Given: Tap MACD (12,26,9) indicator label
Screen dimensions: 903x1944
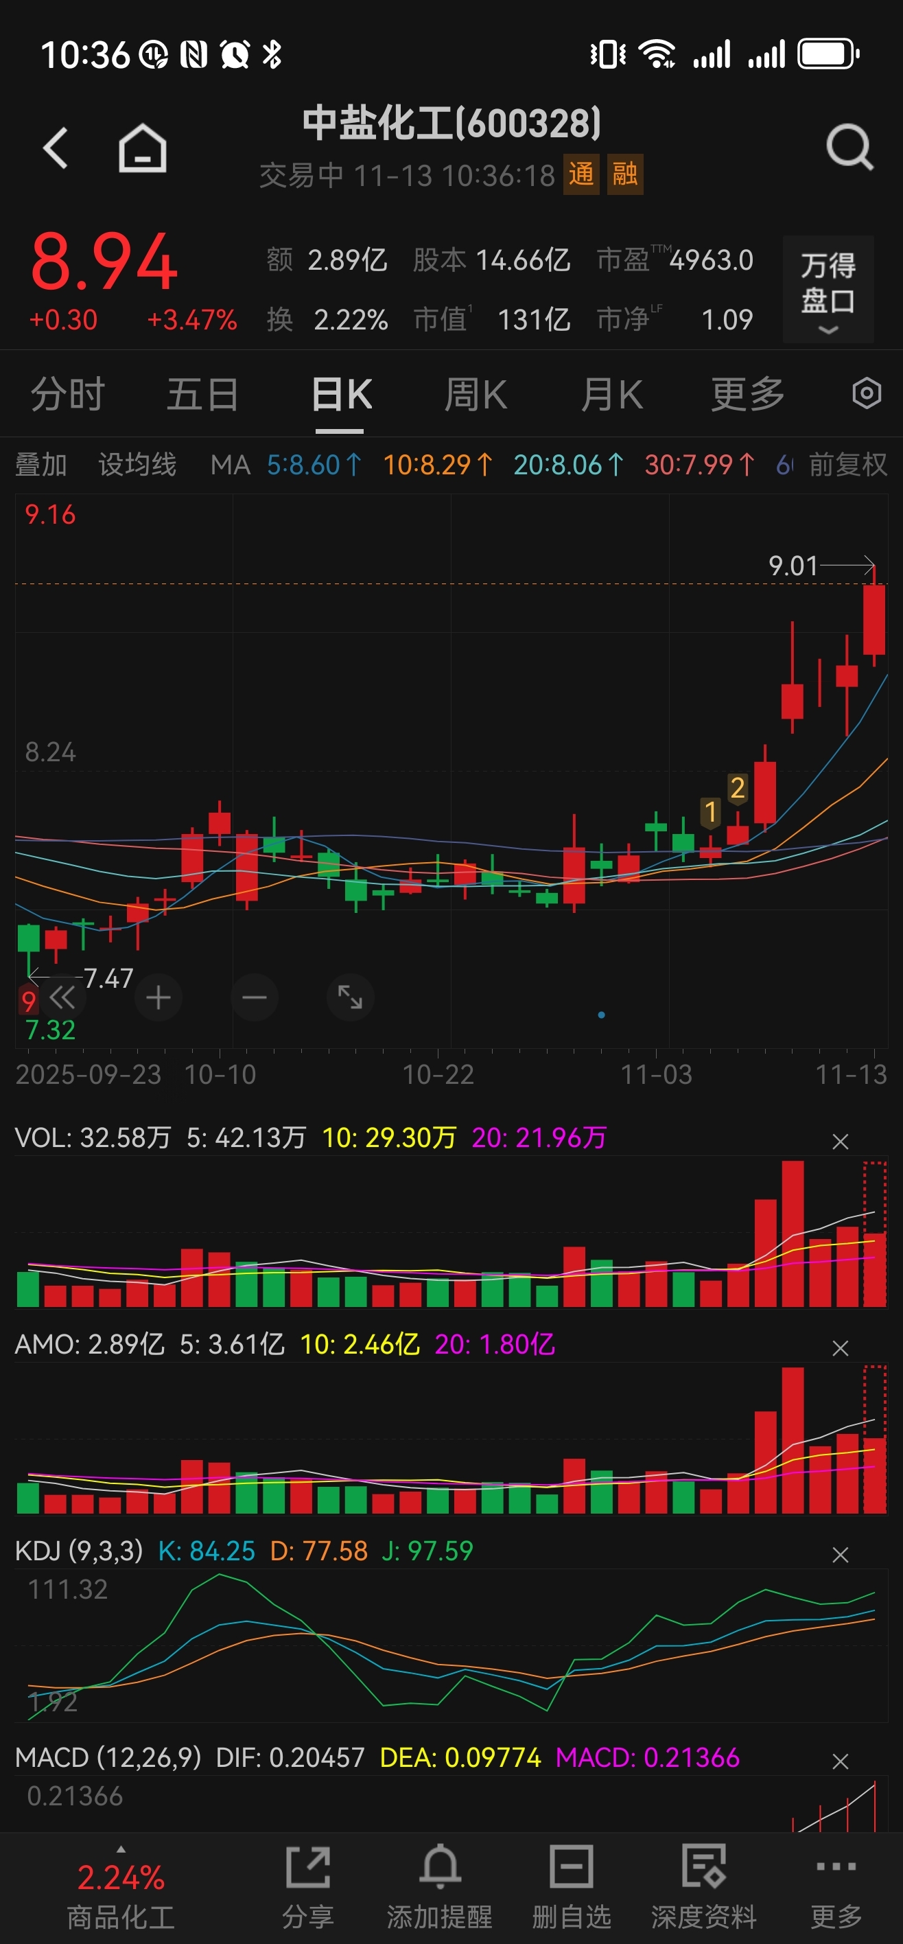Looking at the screenshot, I should 108,1757.
